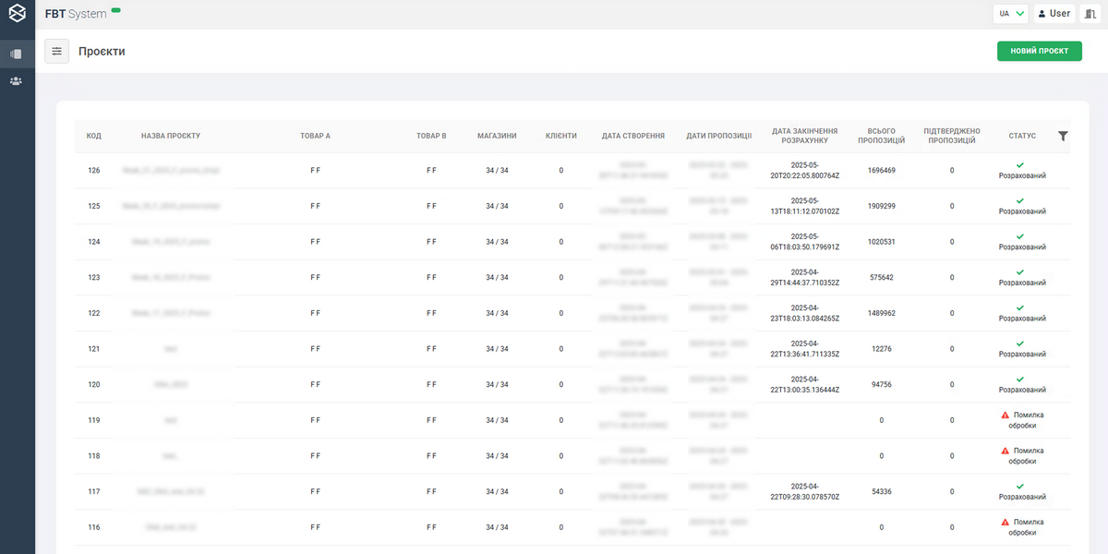Click the table filter funnel icon
1108x554 pixels.
(x=1063, y=136)
